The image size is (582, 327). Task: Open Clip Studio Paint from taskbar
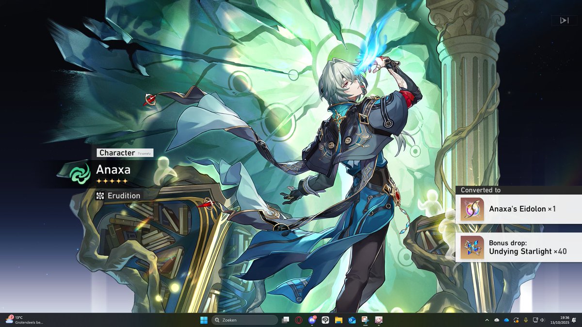coord(325,320)
